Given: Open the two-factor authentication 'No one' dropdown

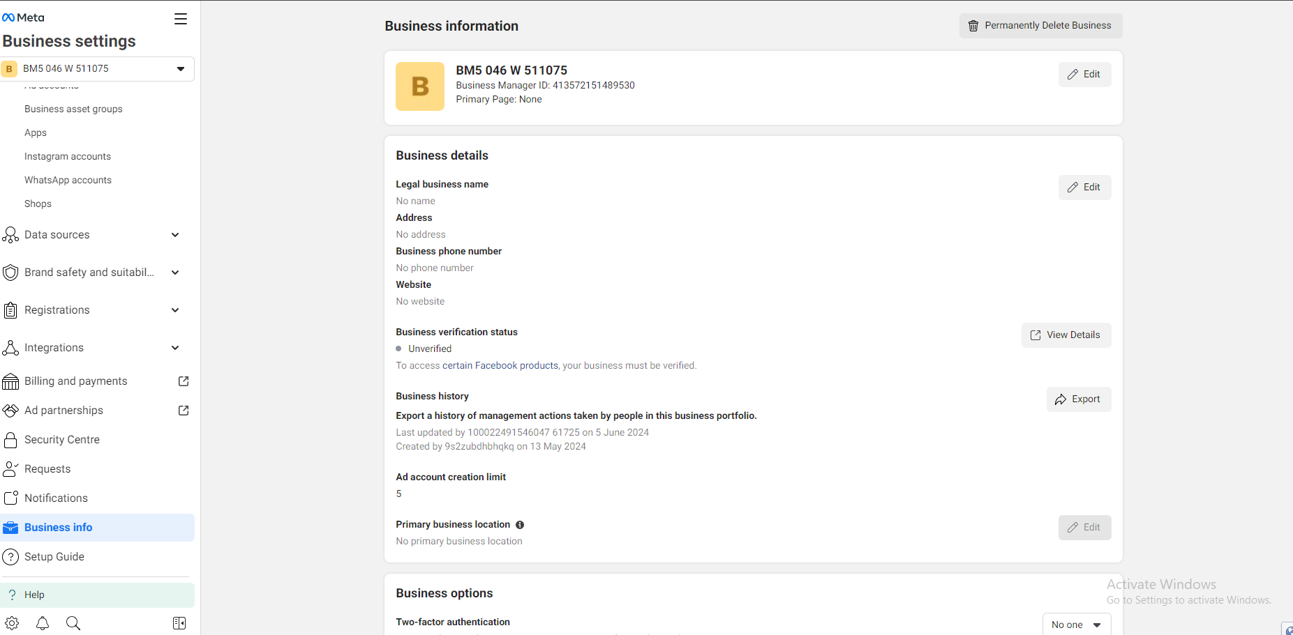Looking at the screenshot, I should pos(1076,625).
